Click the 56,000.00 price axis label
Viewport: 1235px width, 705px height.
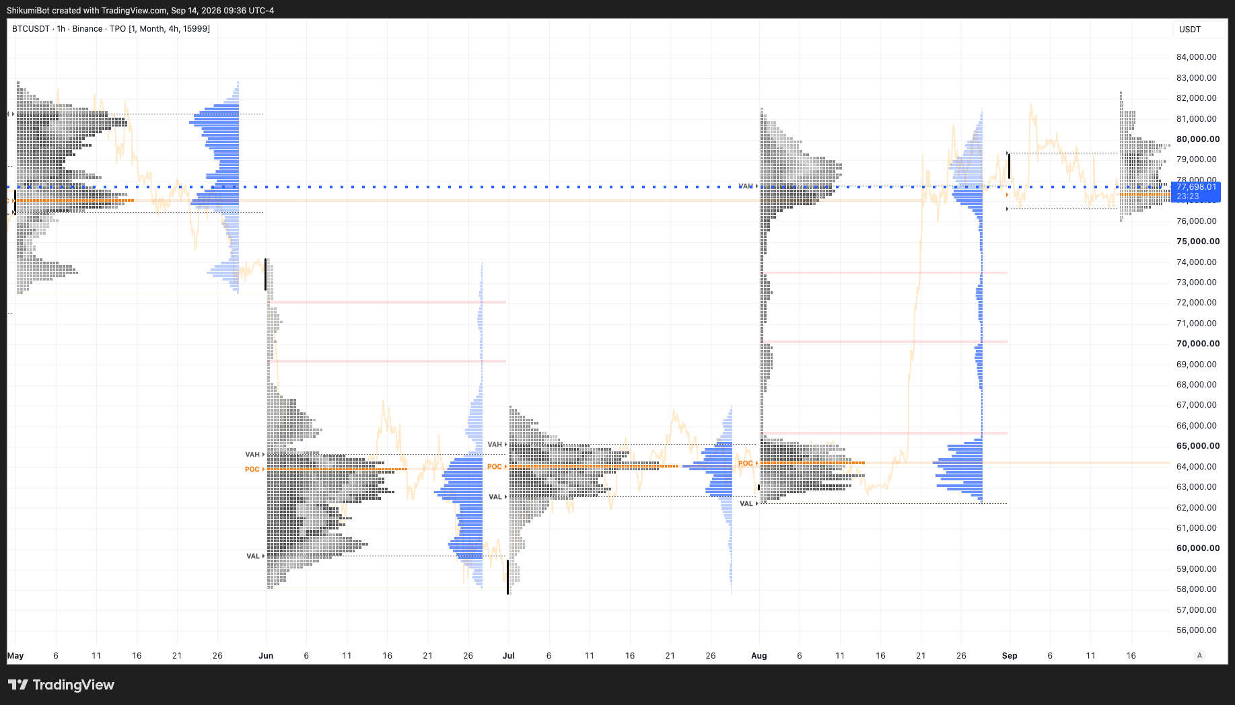(1197, 630)
